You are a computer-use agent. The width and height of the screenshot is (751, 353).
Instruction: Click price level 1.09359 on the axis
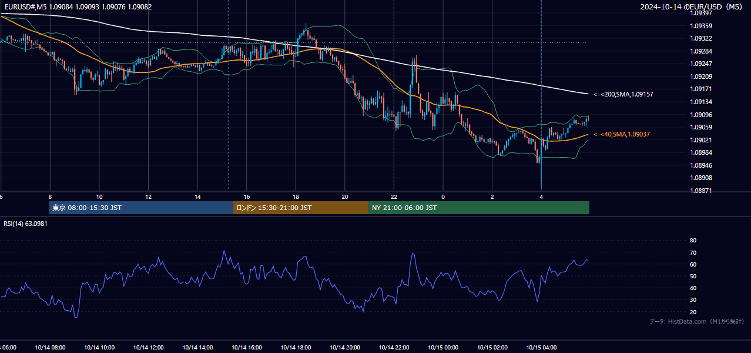701,26
